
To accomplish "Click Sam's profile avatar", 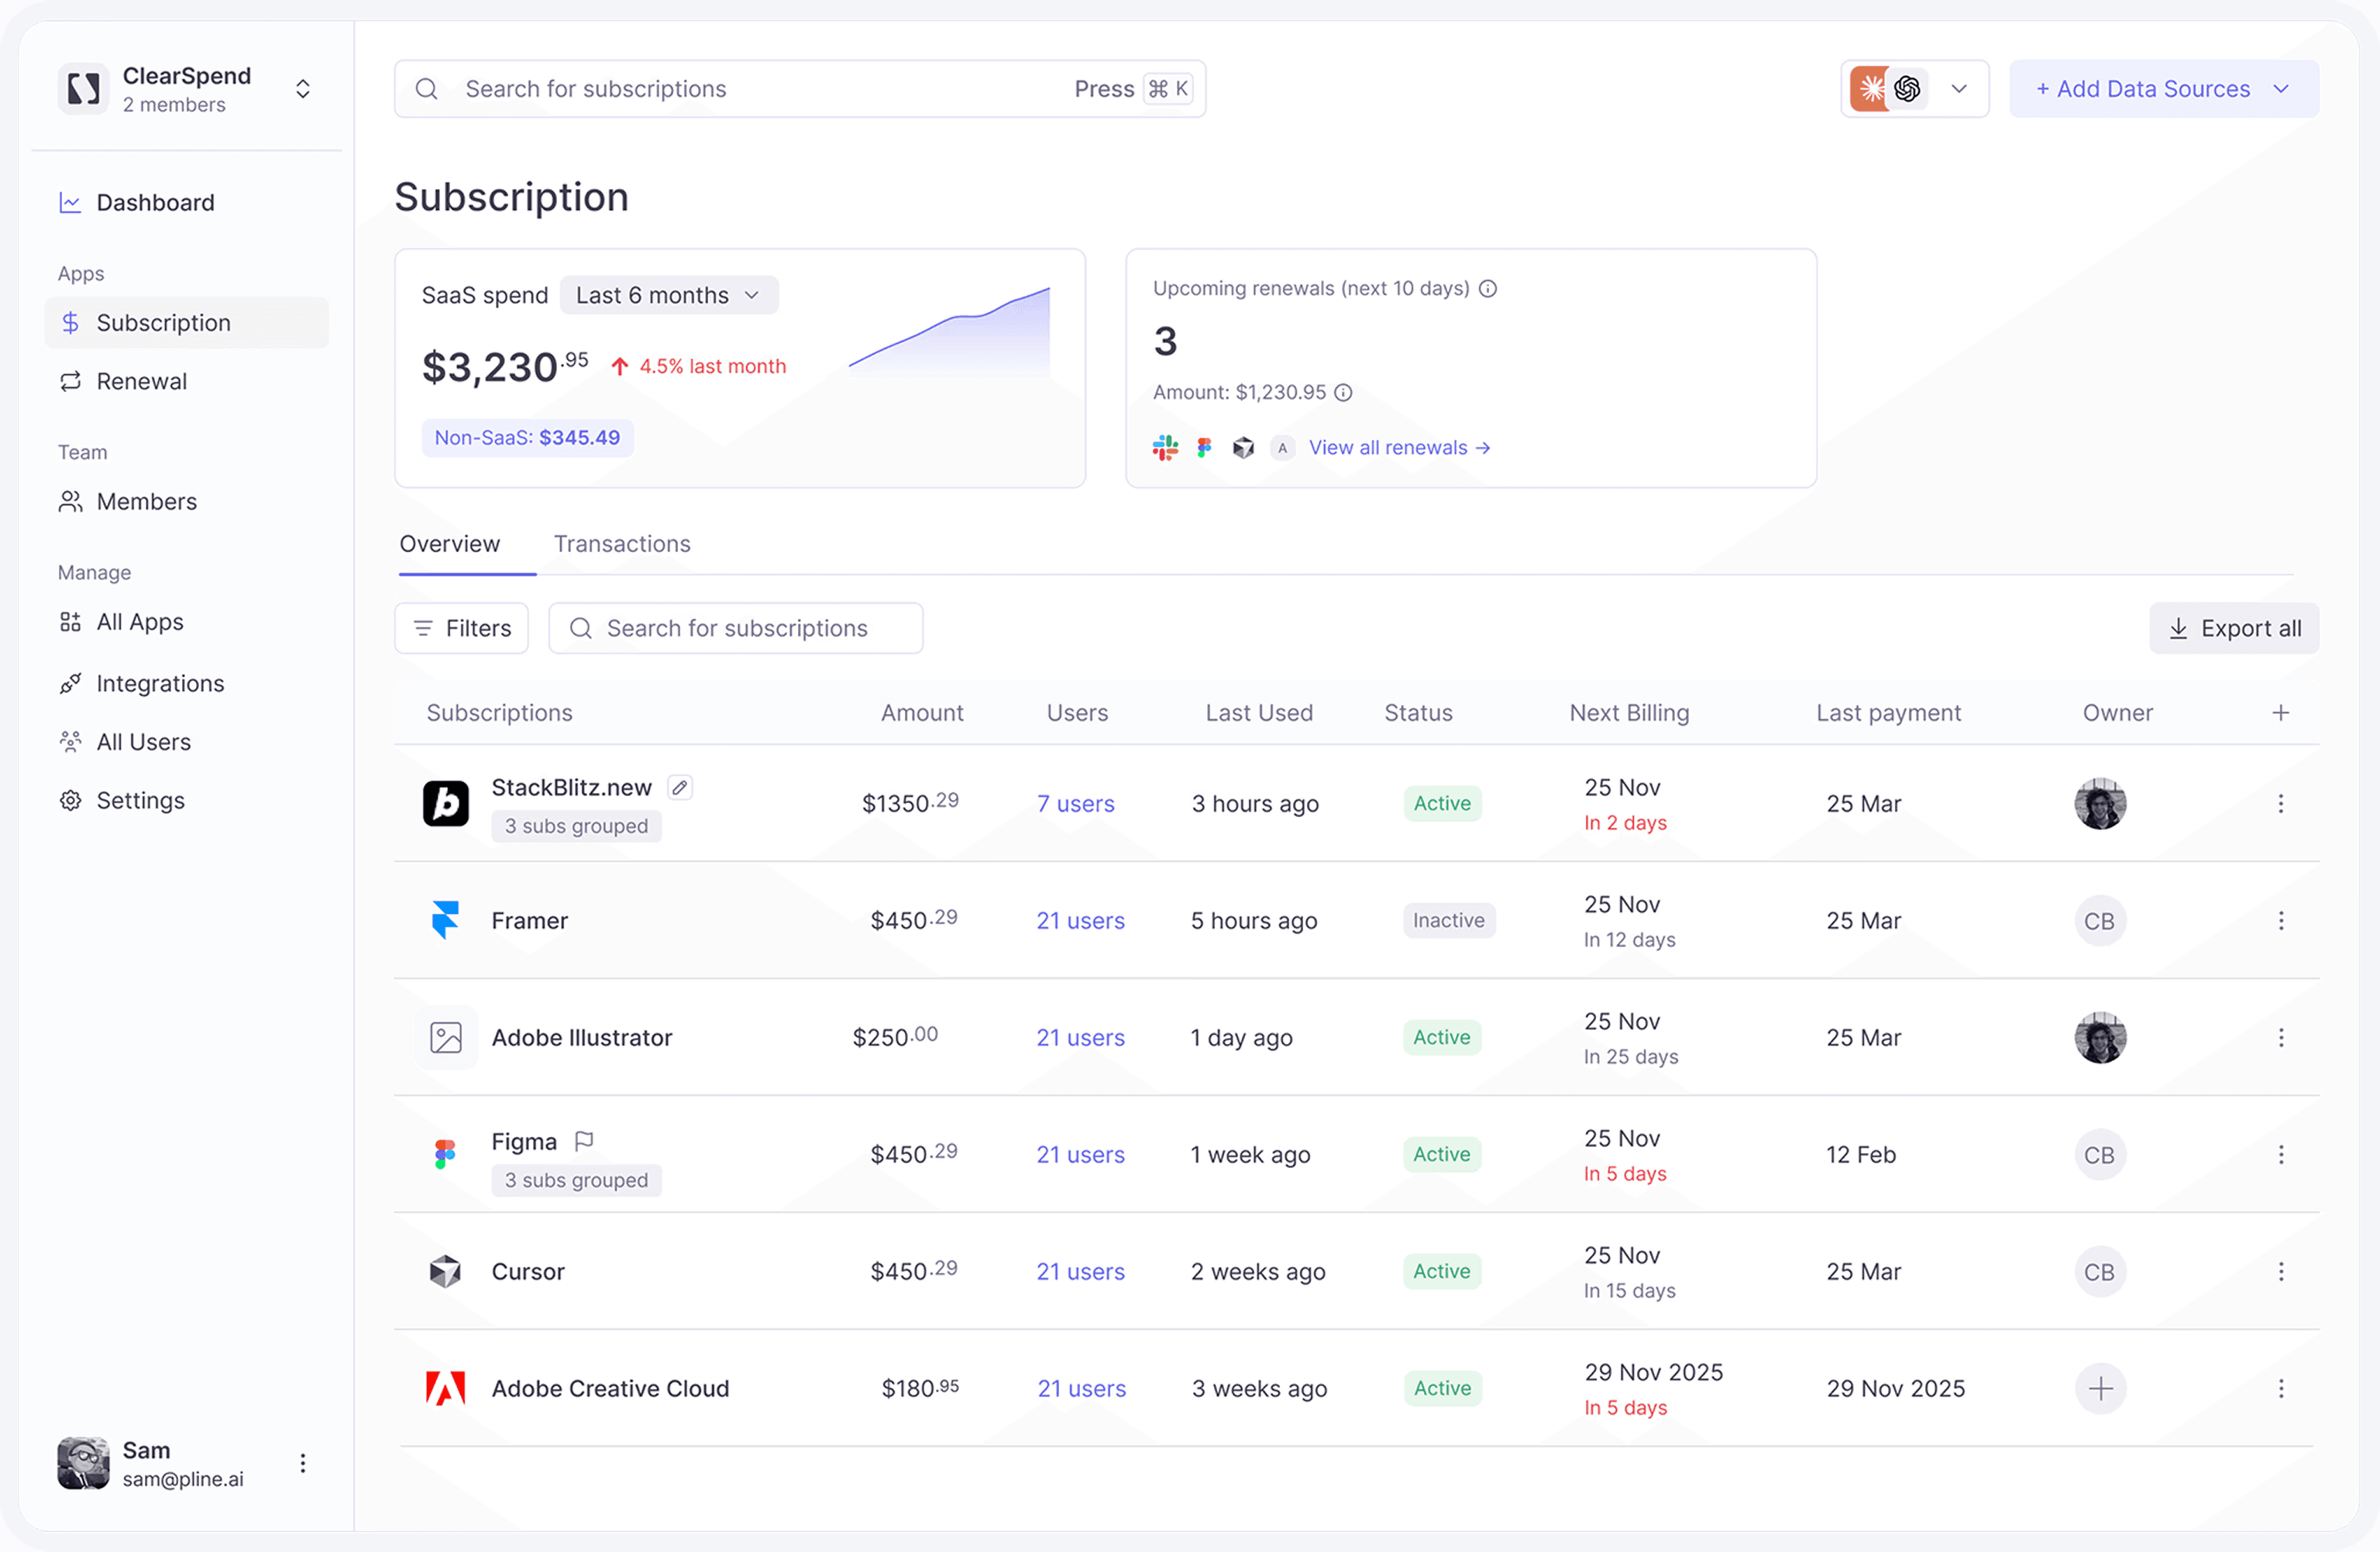I will coord(83,1464).
